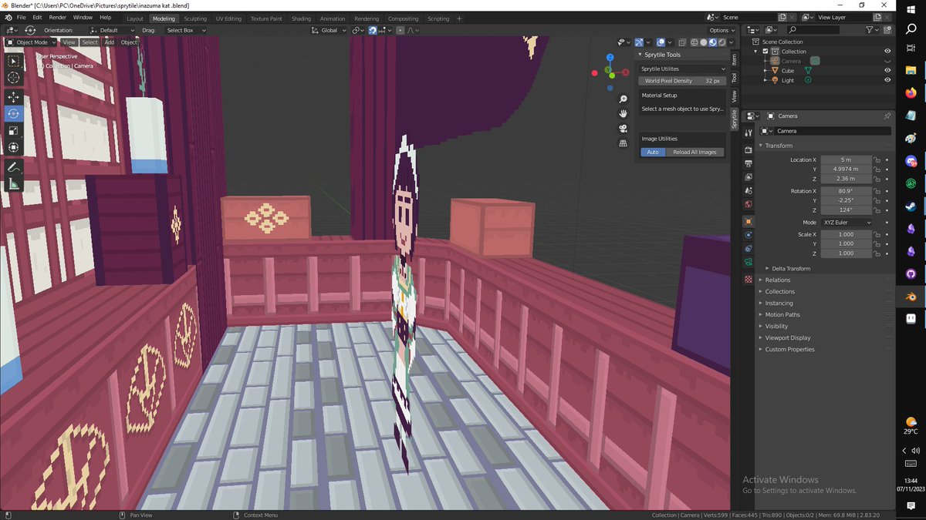Click the Rotation Z 124° field
Viewport: 926px width, 520px height.
(846, 210)
